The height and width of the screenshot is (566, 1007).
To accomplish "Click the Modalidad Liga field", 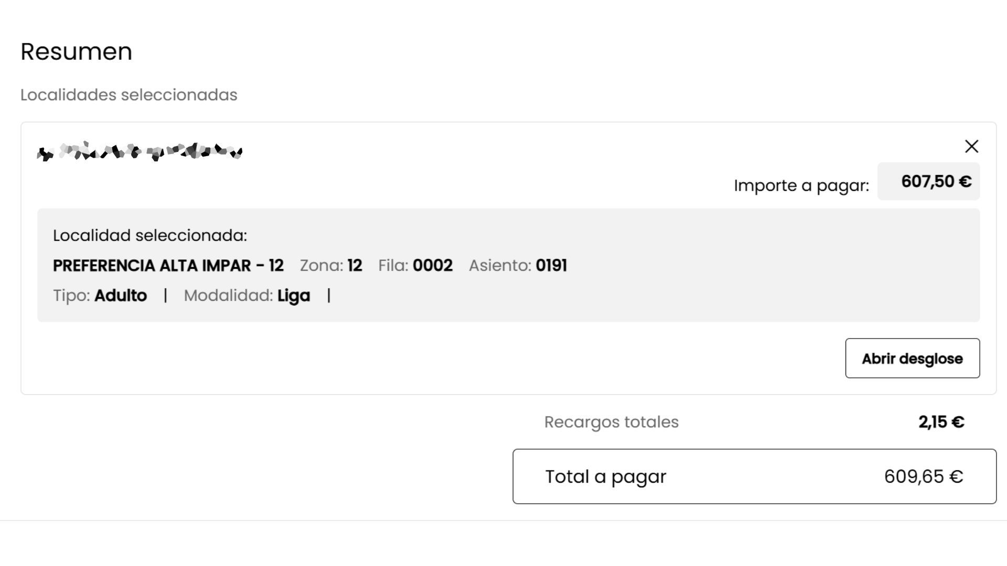I will pyautogui.click(x=247, y=296).
